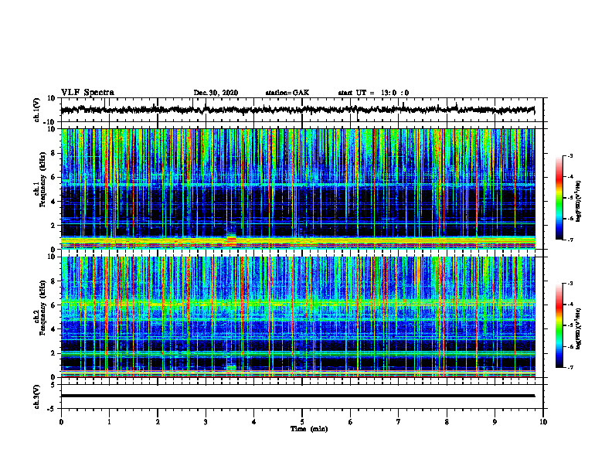Click the 'station=GAK' label

pos(287,93)
